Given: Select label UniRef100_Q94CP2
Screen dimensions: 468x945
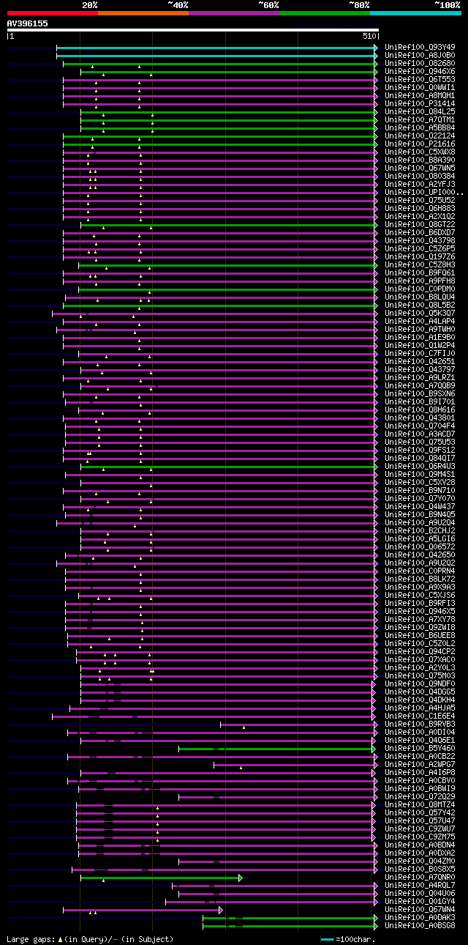Looking at the screenshot, I should point(420,651).
